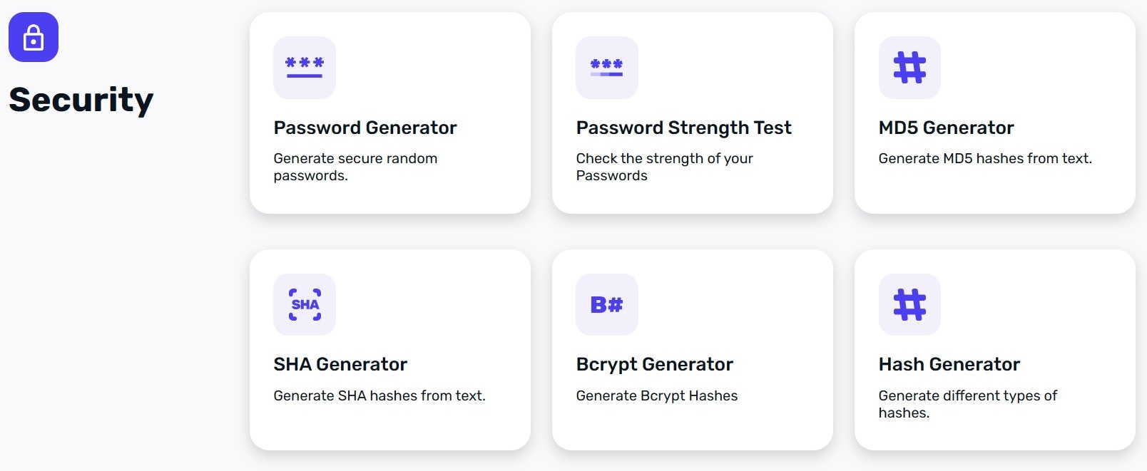The height and width of the screenshot is (471, 1147).
Task: Click the Password Generator asterisks icon
Action: point(305,68)
